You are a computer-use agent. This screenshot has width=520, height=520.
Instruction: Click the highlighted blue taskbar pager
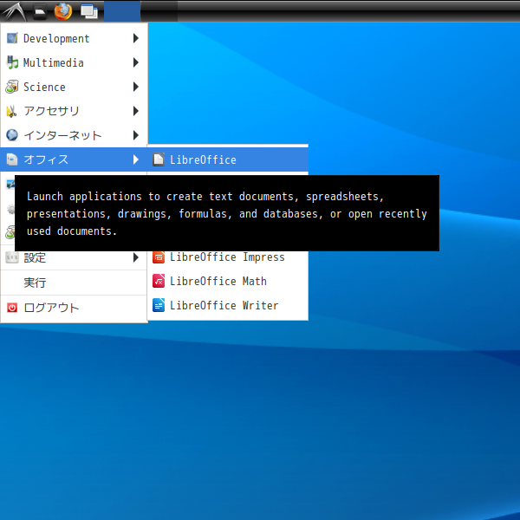[122, 11]
